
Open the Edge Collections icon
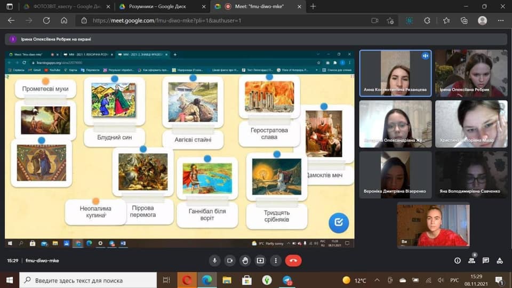tap(464, 21)
